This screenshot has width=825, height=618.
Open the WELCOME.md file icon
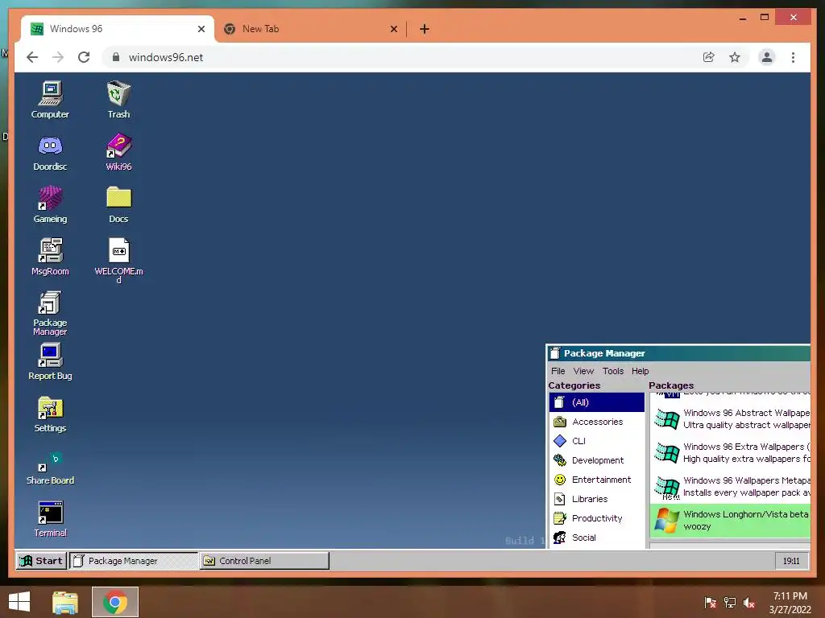118,261
